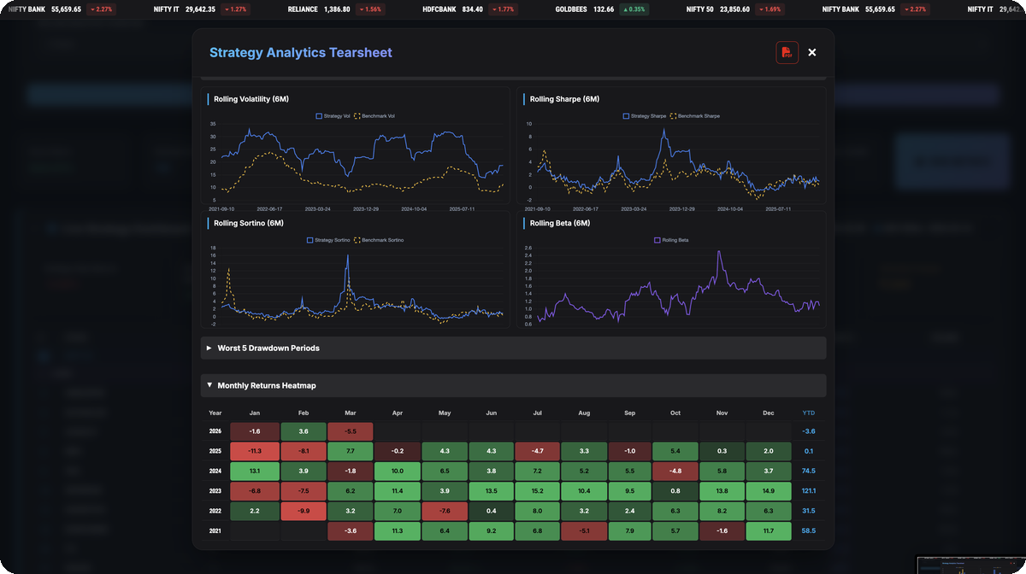Screen dimensions: 1026x574
Task: Toggle Strategy Sharpe legend entry
Action: point(645,116)
